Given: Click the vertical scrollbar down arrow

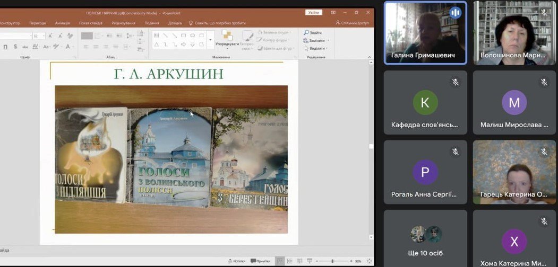Looking at the screenshot, I should coord(372,237).
